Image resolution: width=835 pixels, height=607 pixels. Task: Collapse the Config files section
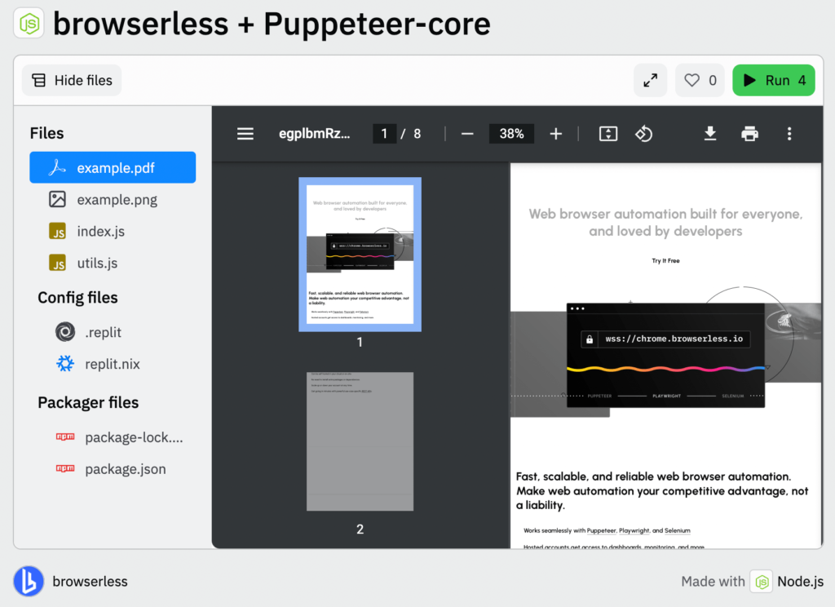[77, 298]
